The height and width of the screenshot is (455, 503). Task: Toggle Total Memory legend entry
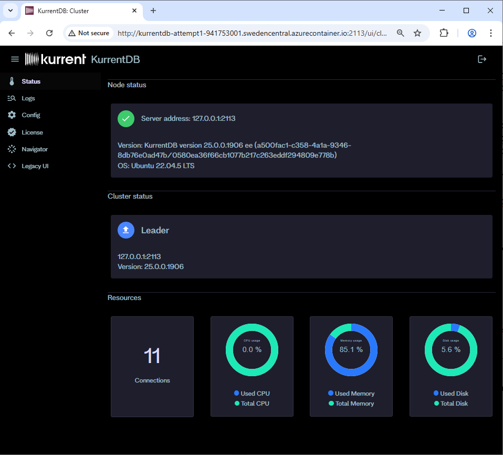click(351, 404)
